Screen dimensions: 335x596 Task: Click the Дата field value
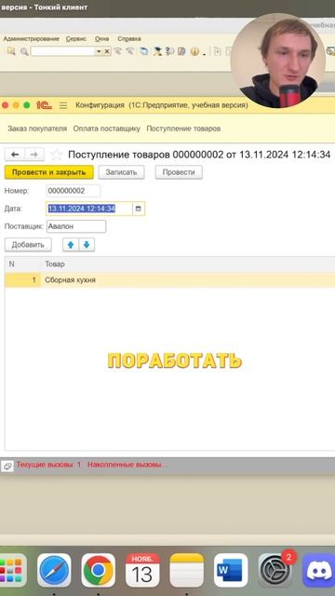point(89,209)
